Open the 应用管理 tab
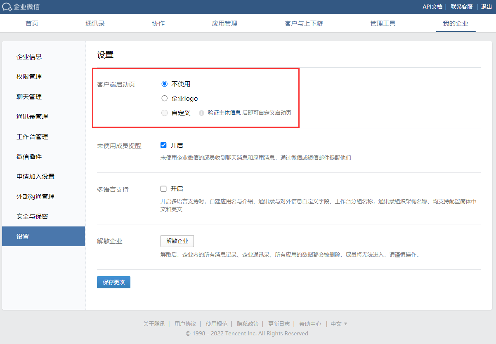The image size is (496, 344). [224, 24]
